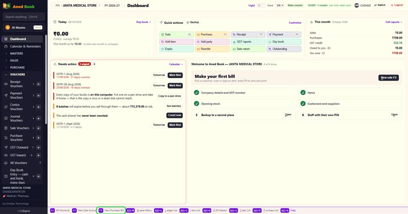This screenshot has height=214, width=408.
Task: Click New sale F2 button
Action: pos(388,77)
